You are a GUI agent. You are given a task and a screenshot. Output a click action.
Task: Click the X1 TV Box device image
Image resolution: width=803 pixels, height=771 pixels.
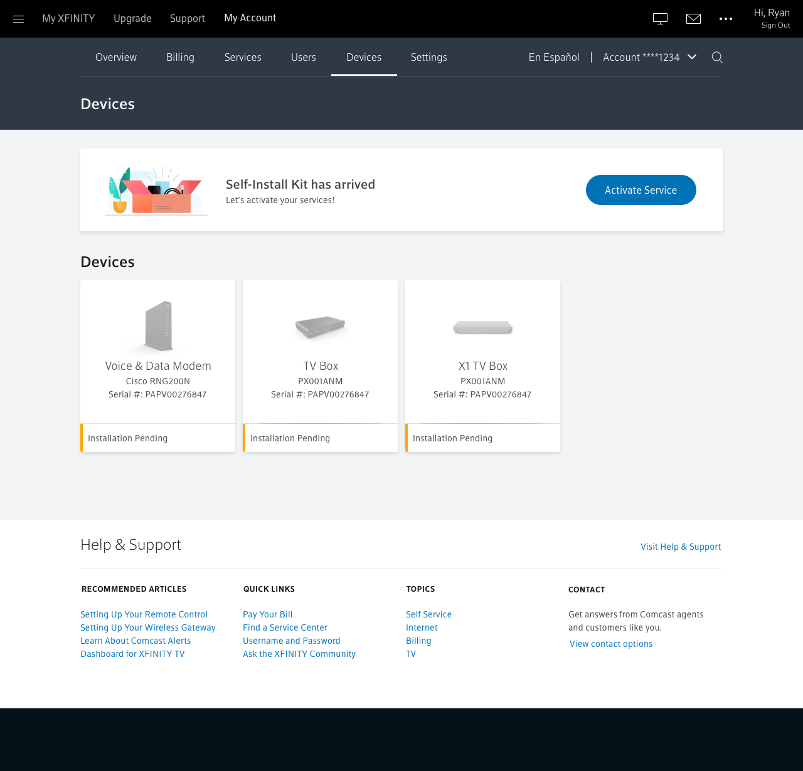point(483,327)
